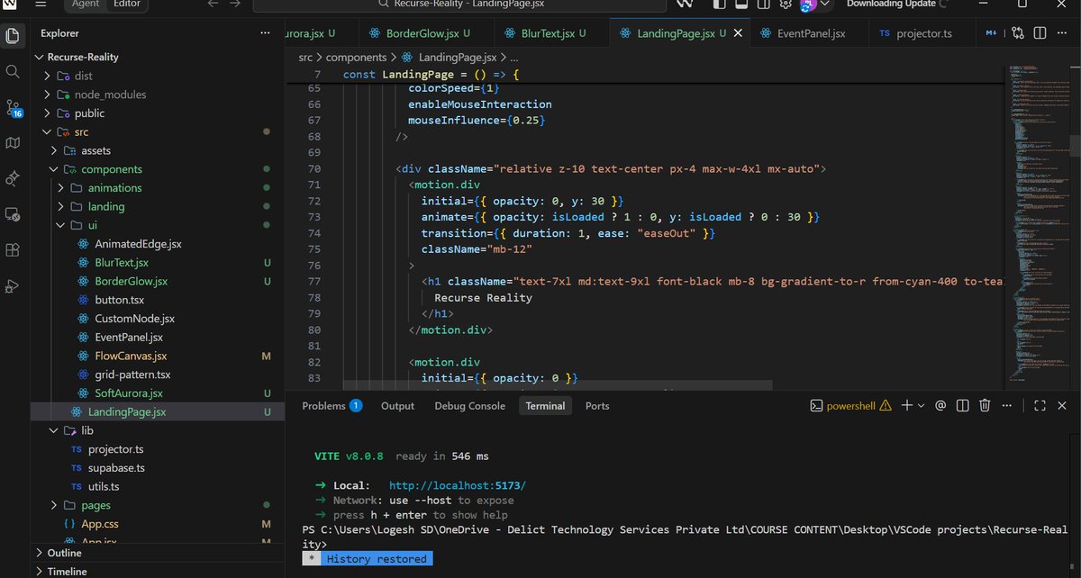
Task: Open terminal attach context with the @ icon
Action: point(940,406)
